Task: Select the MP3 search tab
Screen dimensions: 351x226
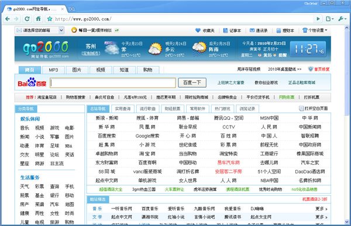Action: click(x=53, y=70)
